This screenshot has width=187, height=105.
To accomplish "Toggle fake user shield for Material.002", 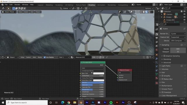I will coord(97,57).
